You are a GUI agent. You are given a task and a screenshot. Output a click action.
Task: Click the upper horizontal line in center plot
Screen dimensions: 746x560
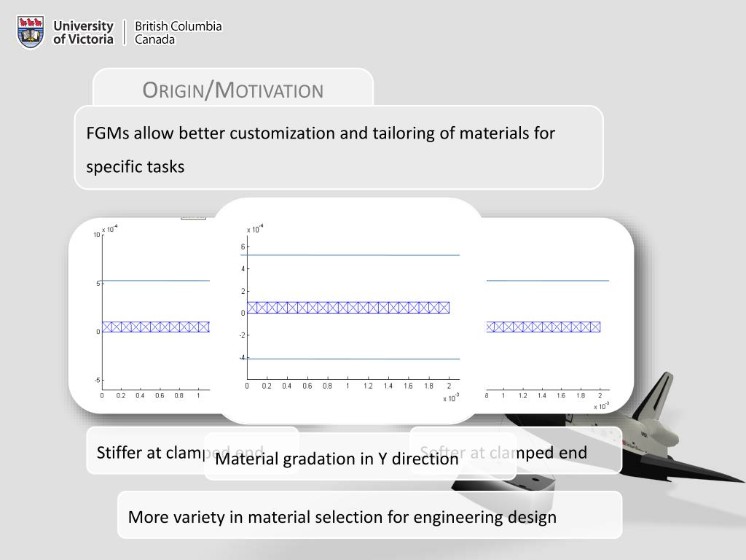[350, 255]
